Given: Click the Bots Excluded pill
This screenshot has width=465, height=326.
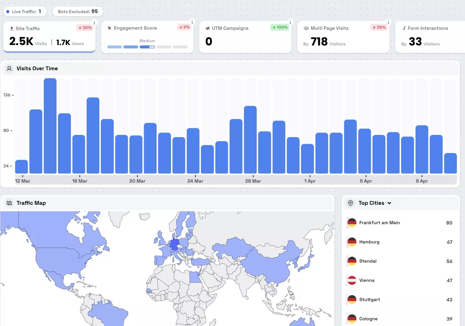Looking at the screenshot, I should pos(78,11).
